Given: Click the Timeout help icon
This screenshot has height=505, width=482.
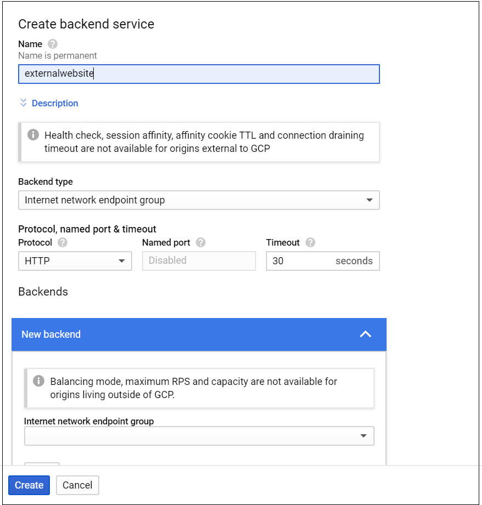Looking at the screenshot, I should [310, 242].
